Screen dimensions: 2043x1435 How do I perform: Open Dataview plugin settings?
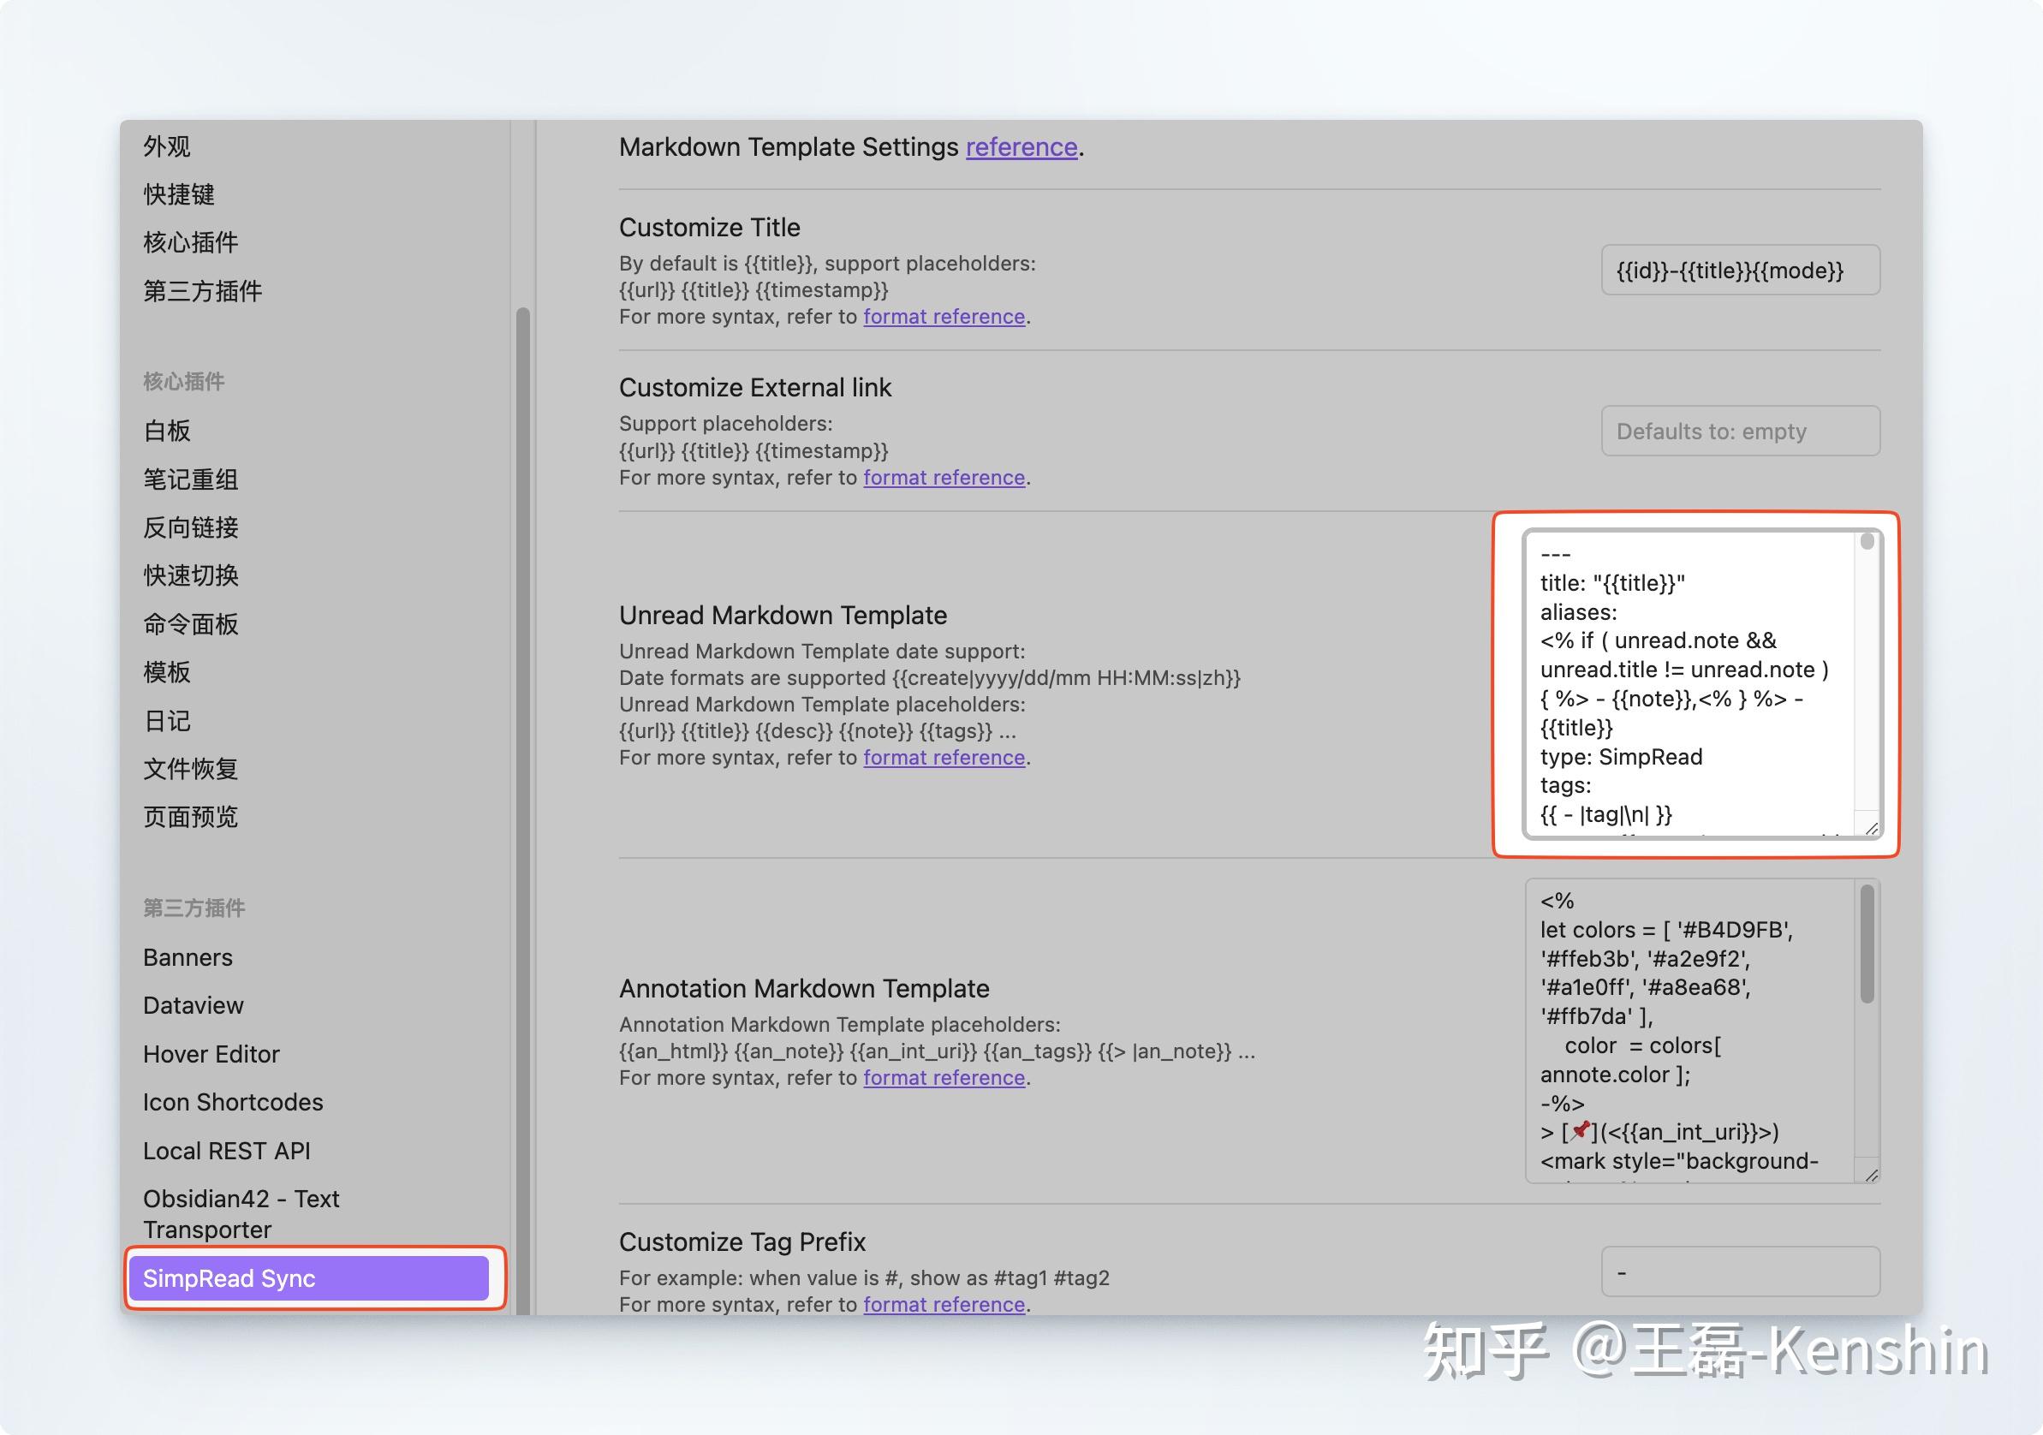coord(194,1005)
